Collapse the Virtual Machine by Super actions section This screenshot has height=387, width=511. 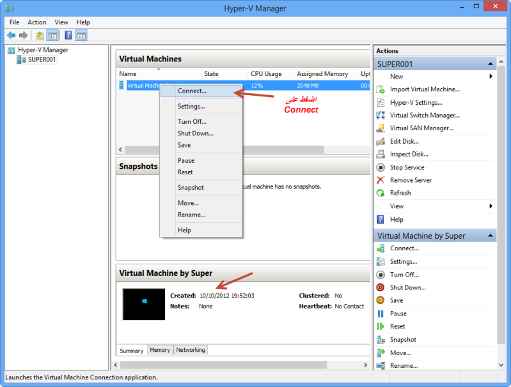tap(491, 235)
